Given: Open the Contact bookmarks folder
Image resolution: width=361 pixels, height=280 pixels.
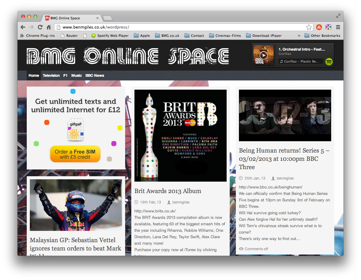Looking at the screenshot, I should [x=194, y=36].
